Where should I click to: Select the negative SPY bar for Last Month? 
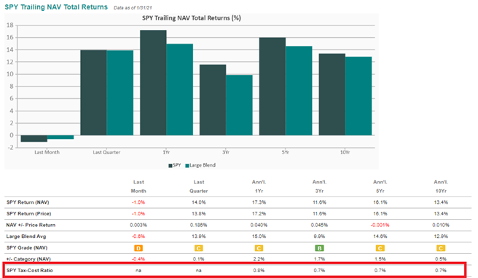tap(34, 138)
